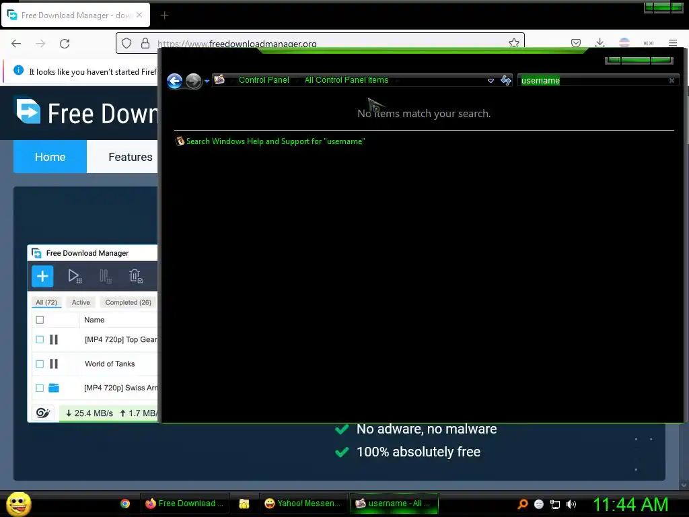The height and width of the screenshot is (517, 689).
Task: Toggle the select-all checkbox in header
Action: click(40, 320)
